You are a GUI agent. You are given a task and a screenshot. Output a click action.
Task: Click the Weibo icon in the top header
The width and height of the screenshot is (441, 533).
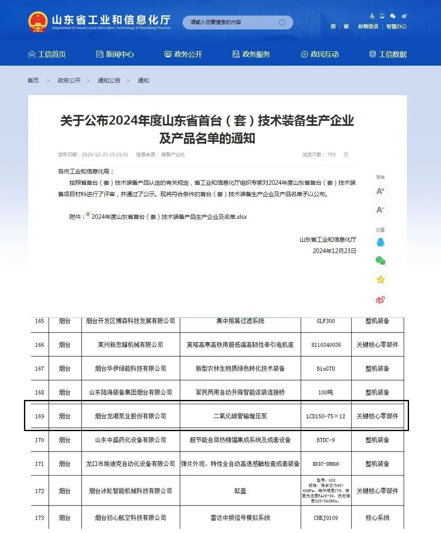(404, 15)
